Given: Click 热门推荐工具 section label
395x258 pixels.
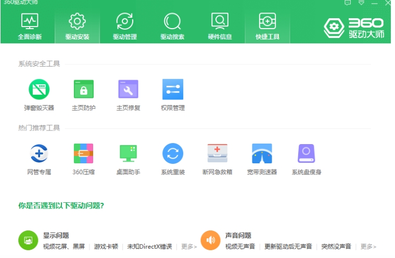Looking at the screenshot, I should click(39, 128).
